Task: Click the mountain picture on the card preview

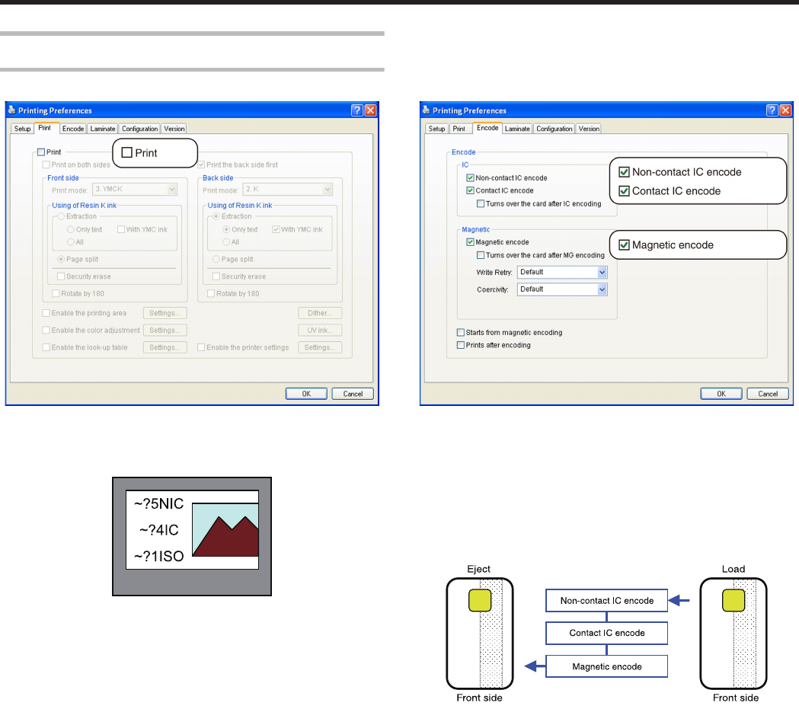Action: click(x=225, y=530)
